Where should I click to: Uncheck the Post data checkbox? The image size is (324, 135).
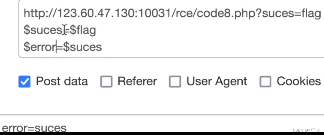[24, 82]
